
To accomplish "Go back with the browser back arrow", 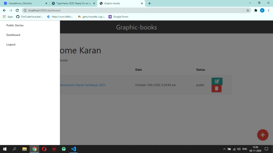I will click(4, 10).
